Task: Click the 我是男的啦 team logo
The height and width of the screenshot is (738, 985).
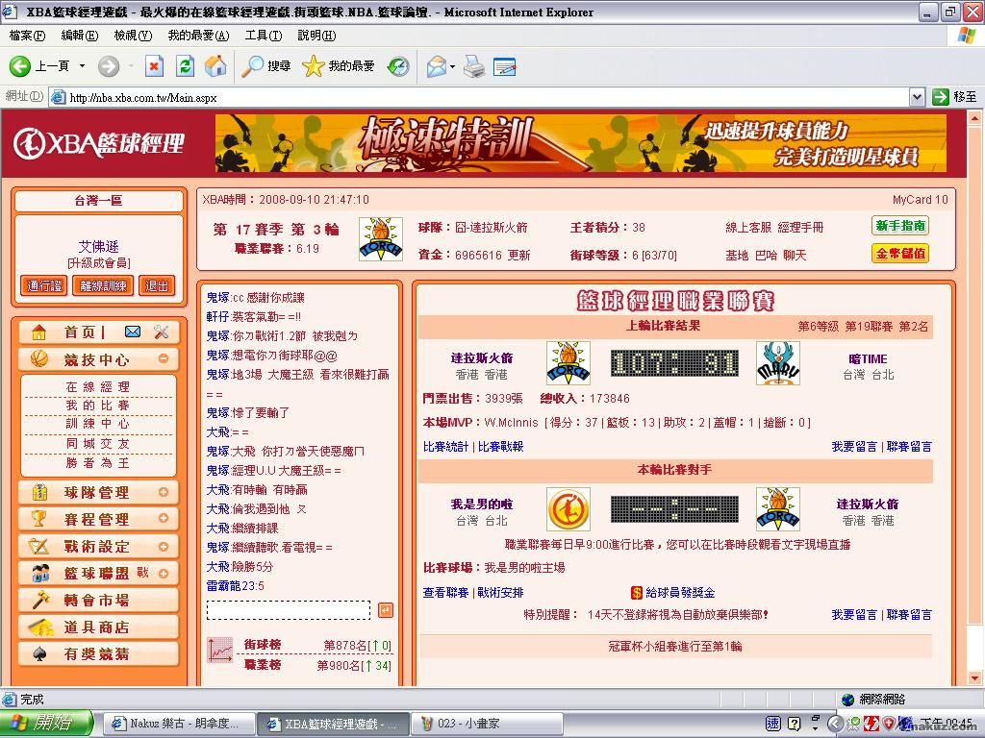Action: click(568, 509)
